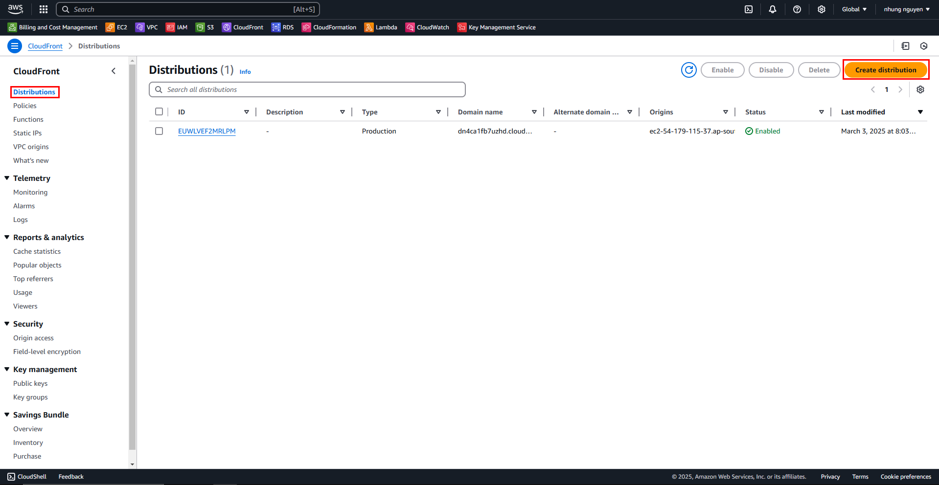Click the Disable button

coord(771,70)
